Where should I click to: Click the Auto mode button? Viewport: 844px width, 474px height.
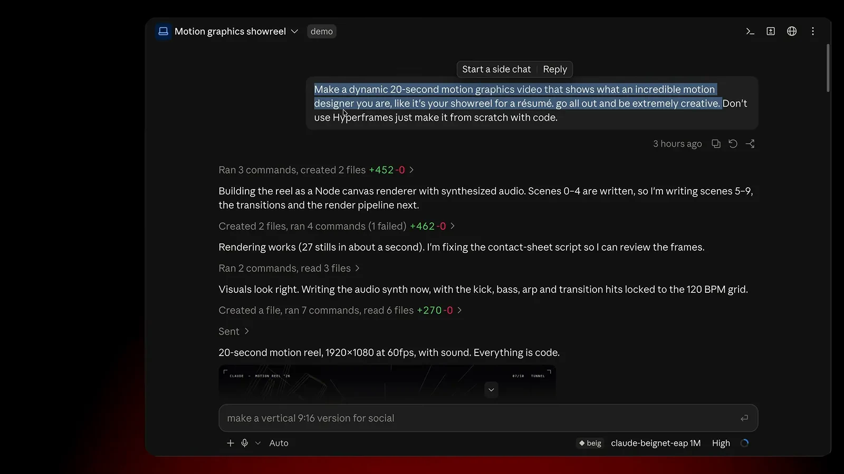click(x=279, y=443)
